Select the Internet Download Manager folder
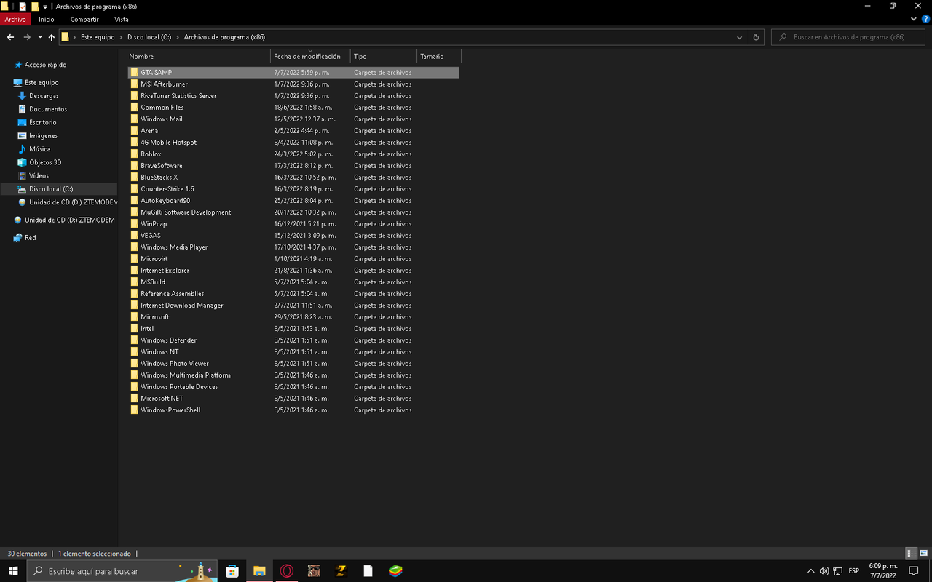The width and height of the screenshot is (932, 582). coord(182,306)
